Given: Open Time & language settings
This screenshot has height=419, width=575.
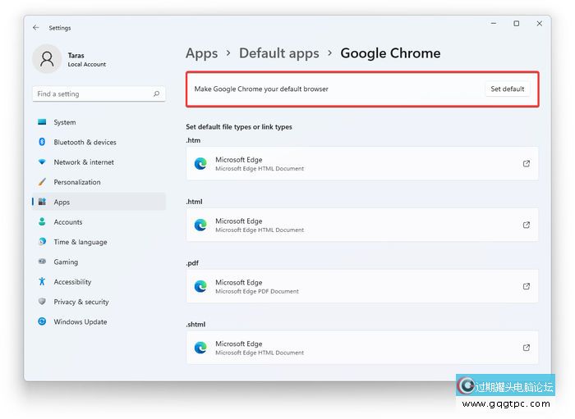Looking at the screenshot, I should coord(99,242).
